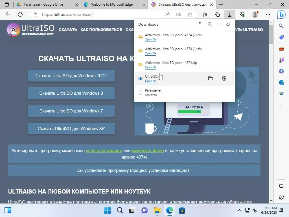This screenshot has width=289, height=217.
Task: Go back to previous page
Action: [x=8, y=14]
